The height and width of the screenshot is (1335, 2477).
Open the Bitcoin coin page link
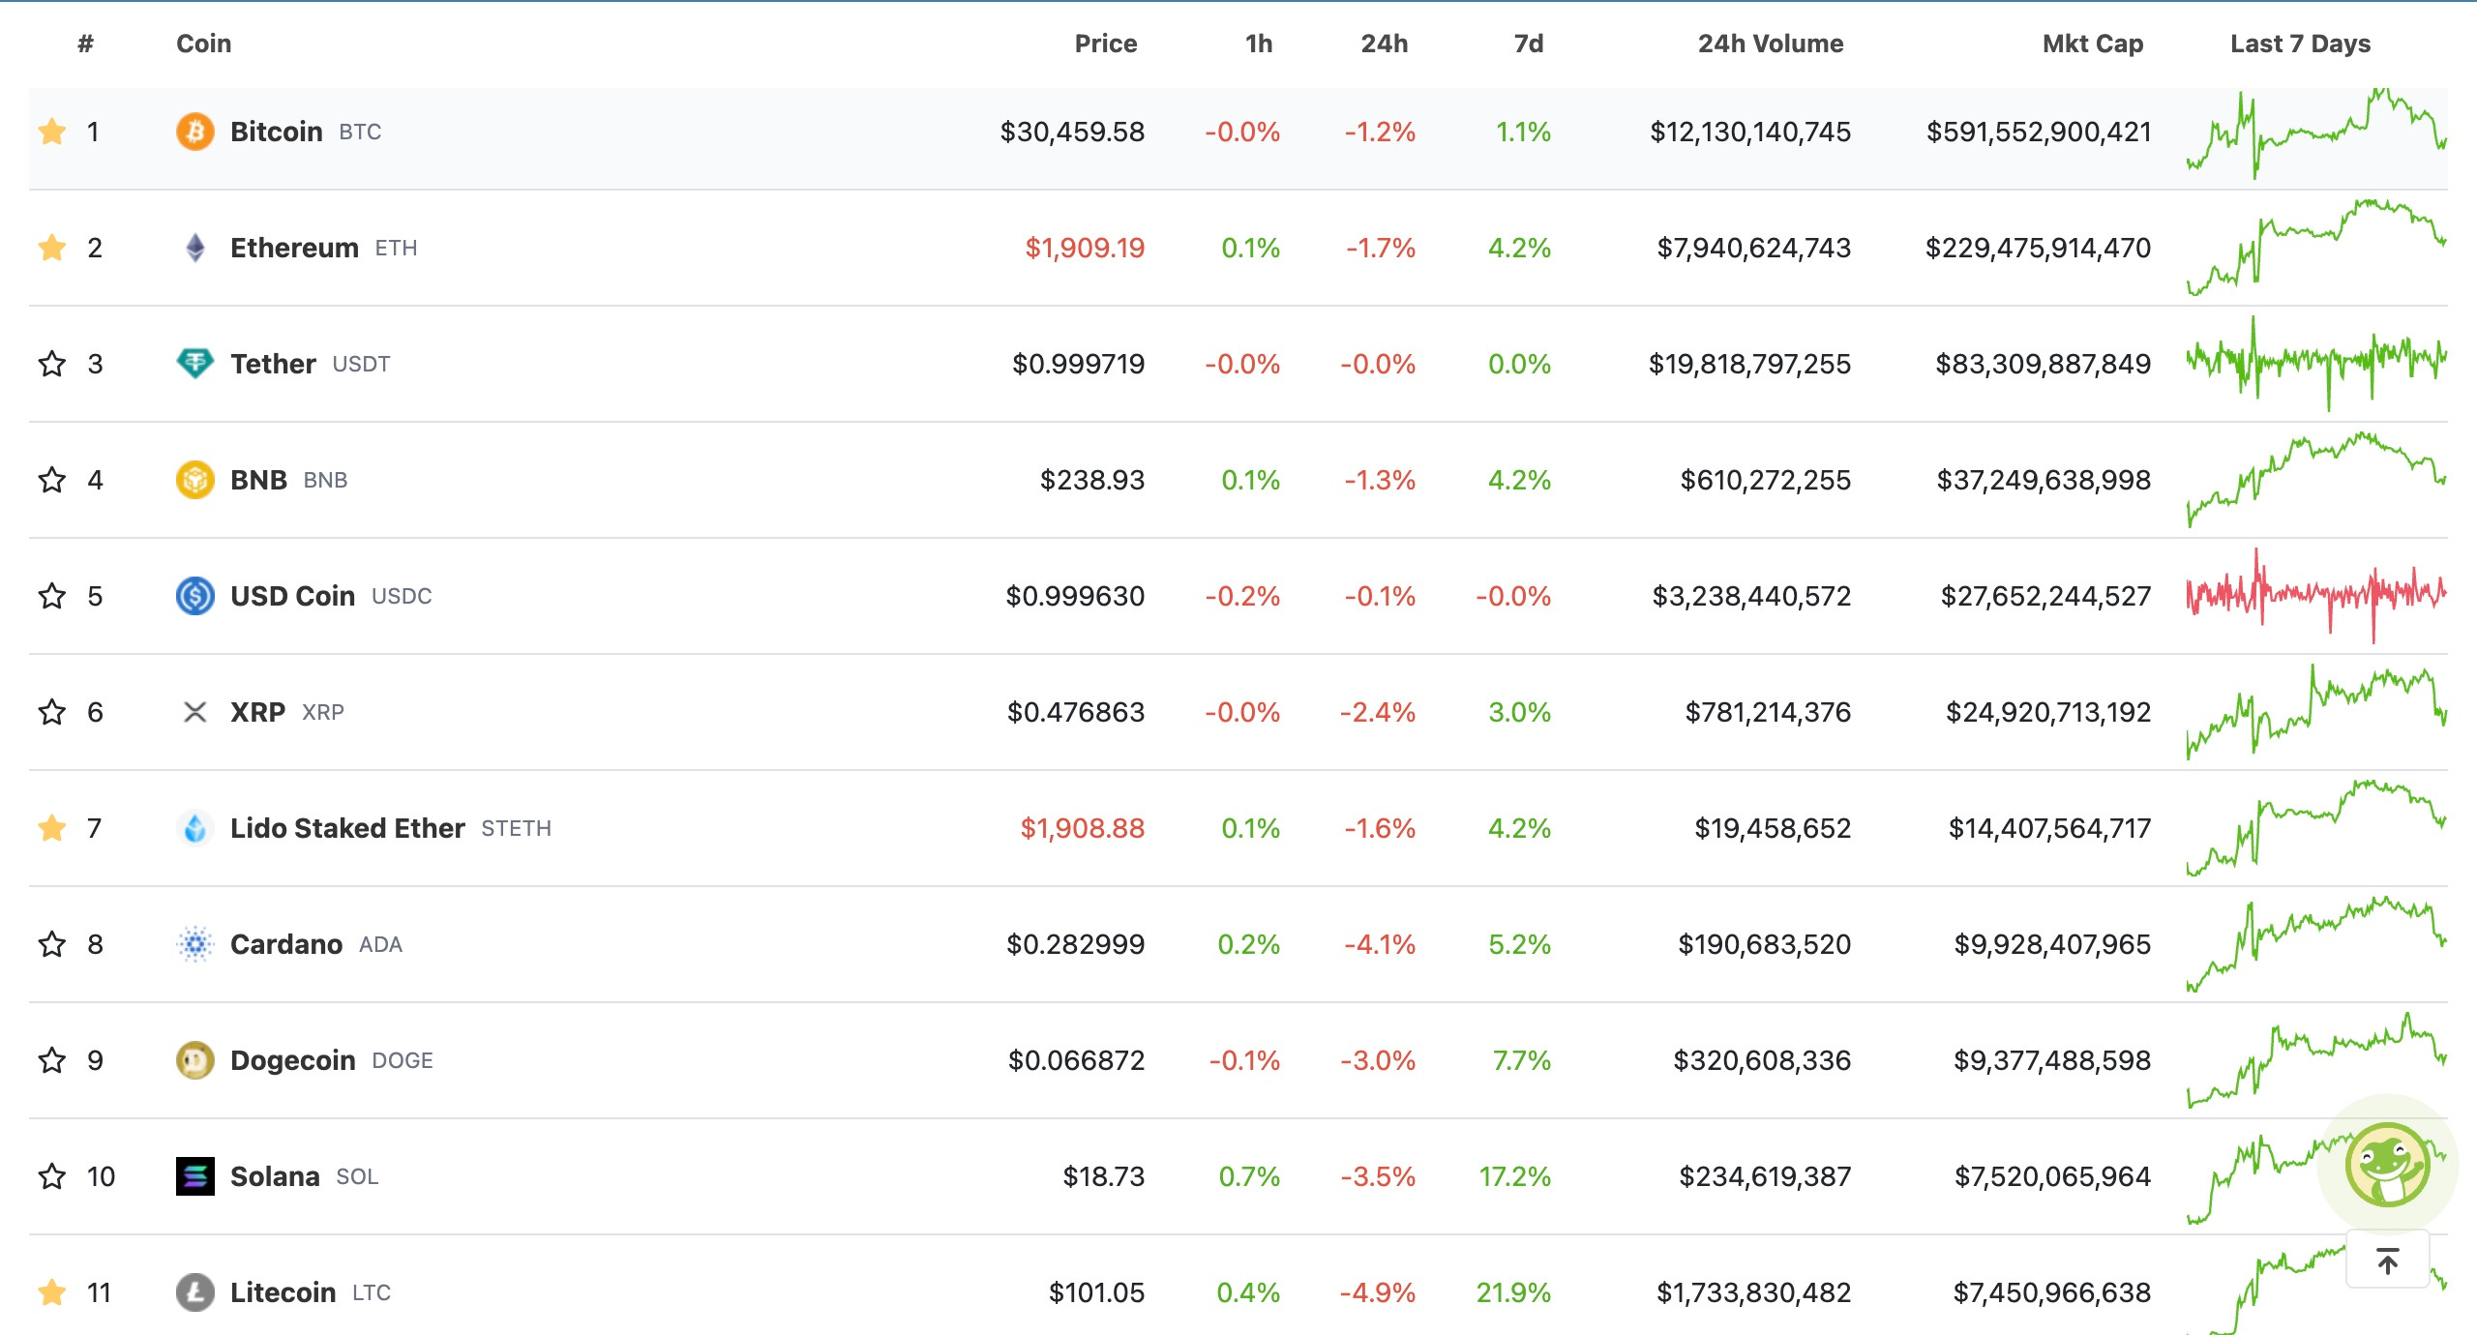pyautogui.click(x=276, y=132)
